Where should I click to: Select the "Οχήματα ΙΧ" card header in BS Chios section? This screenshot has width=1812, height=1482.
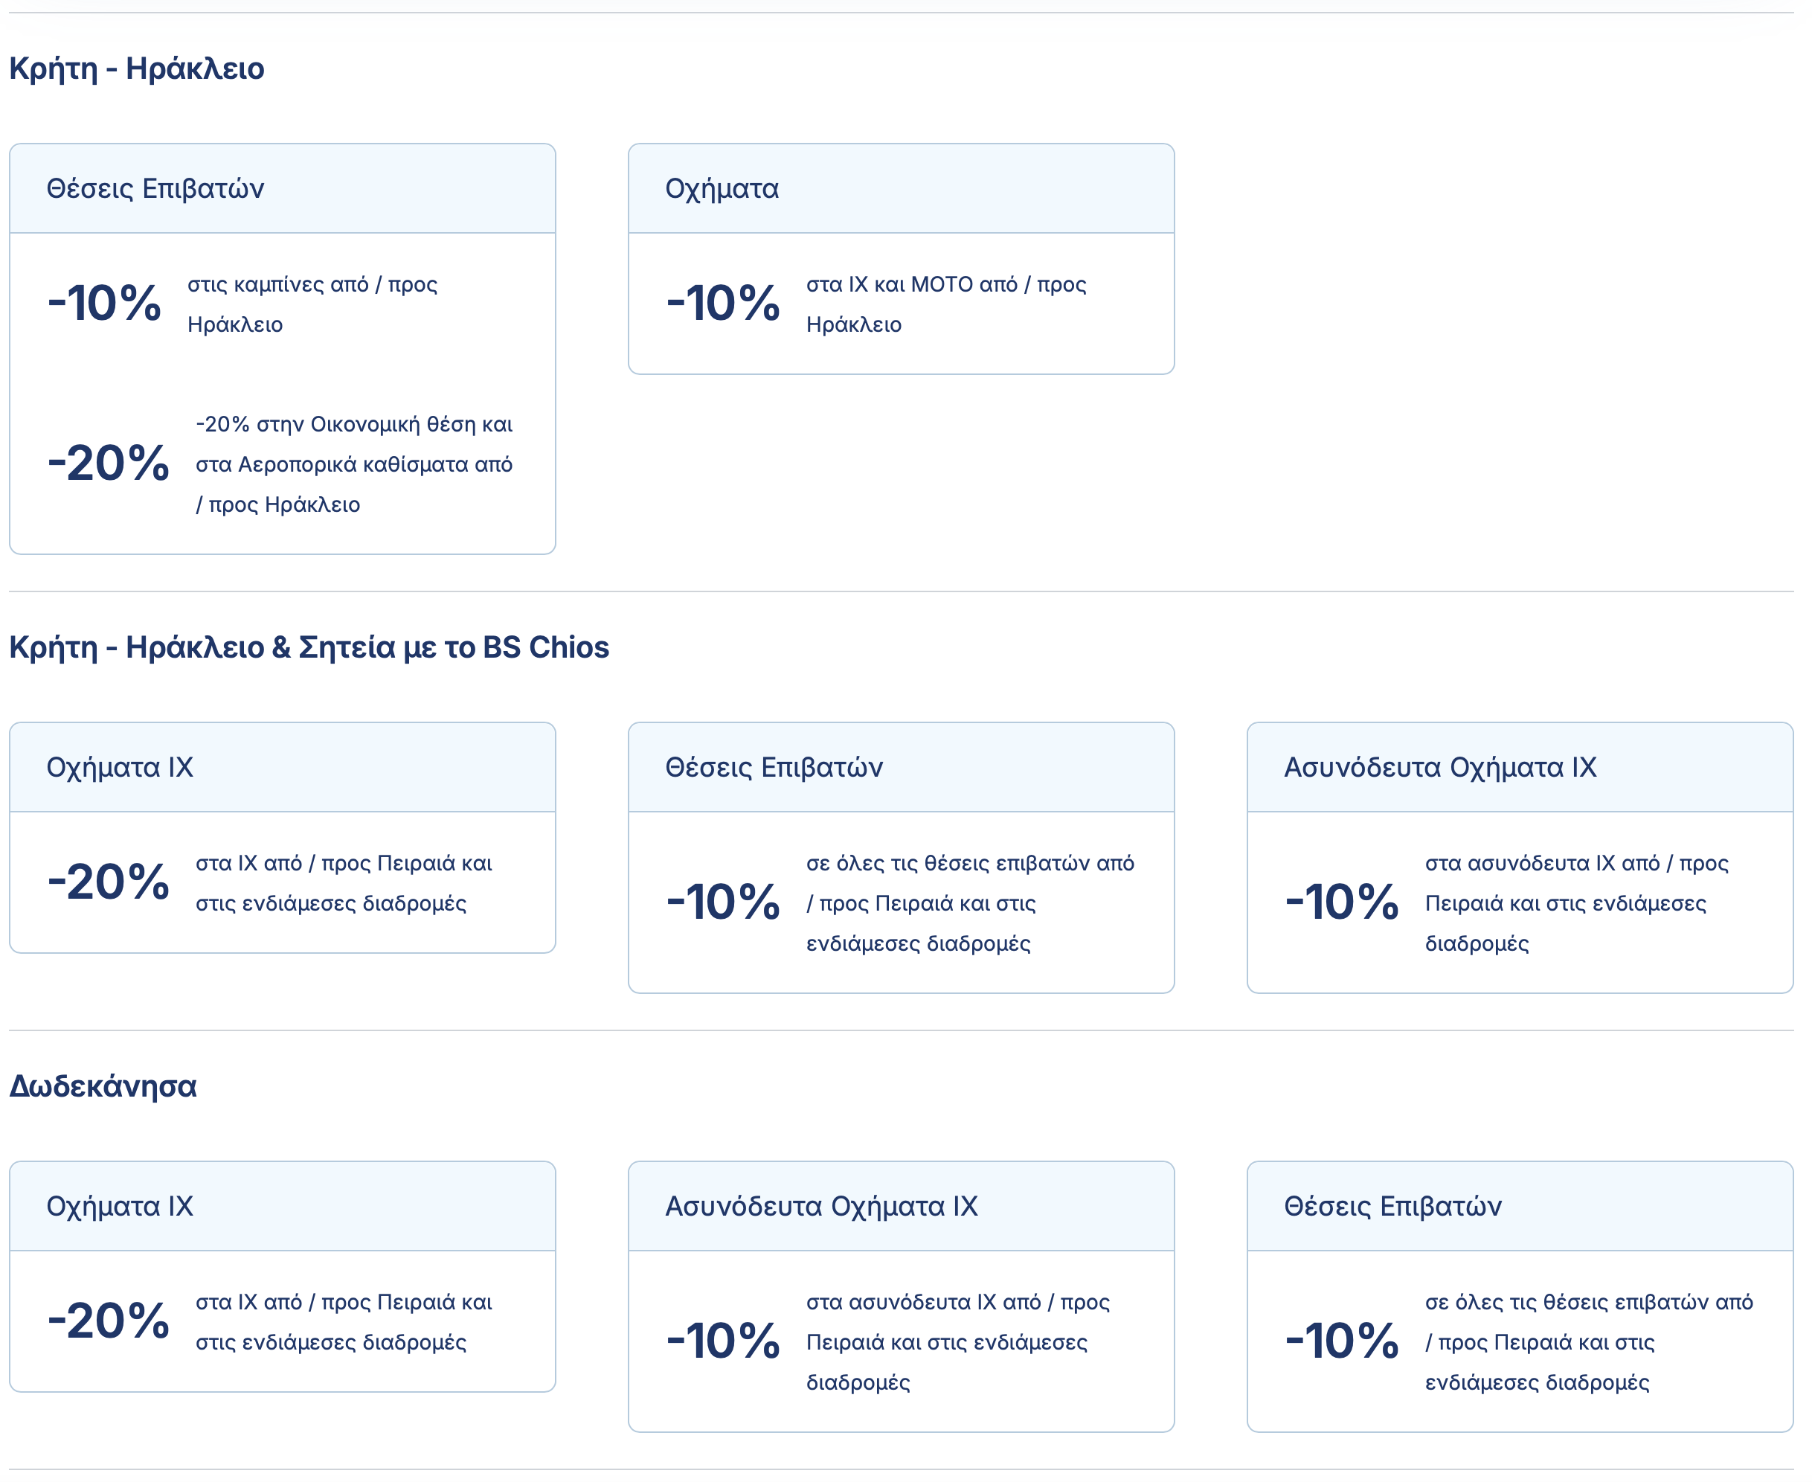click(120, 768)
